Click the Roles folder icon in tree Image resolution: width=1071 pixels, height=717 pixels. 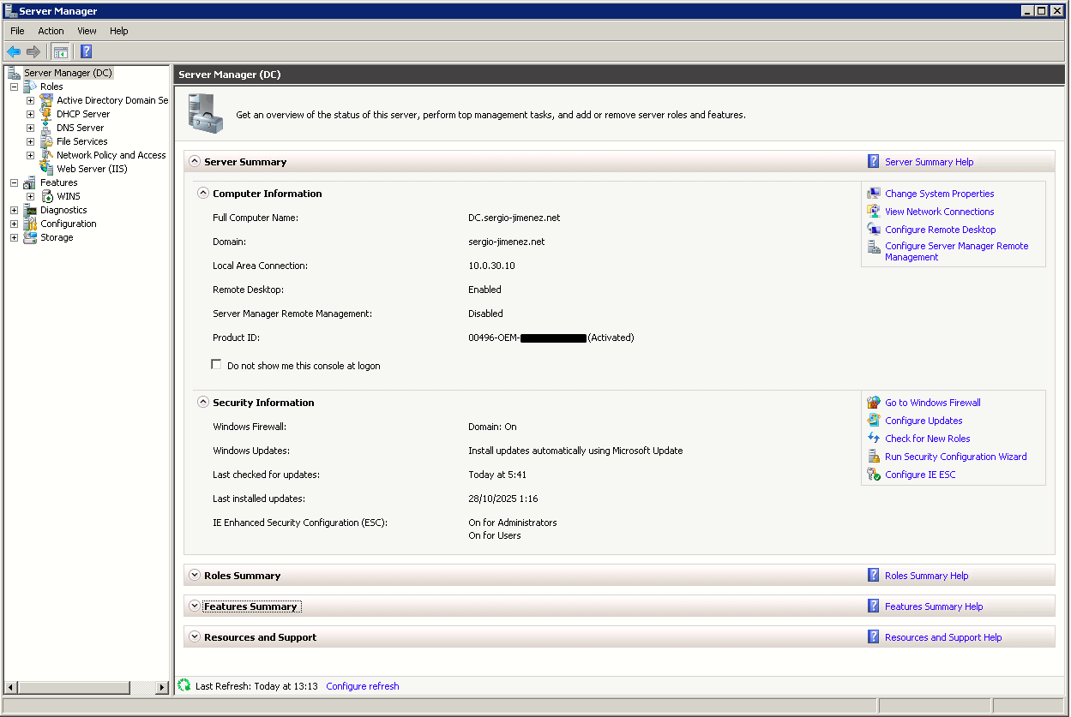coord(30,87)
